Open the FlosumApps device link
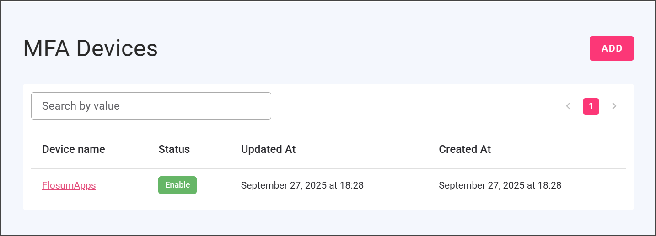 click(x=69, y=185)
